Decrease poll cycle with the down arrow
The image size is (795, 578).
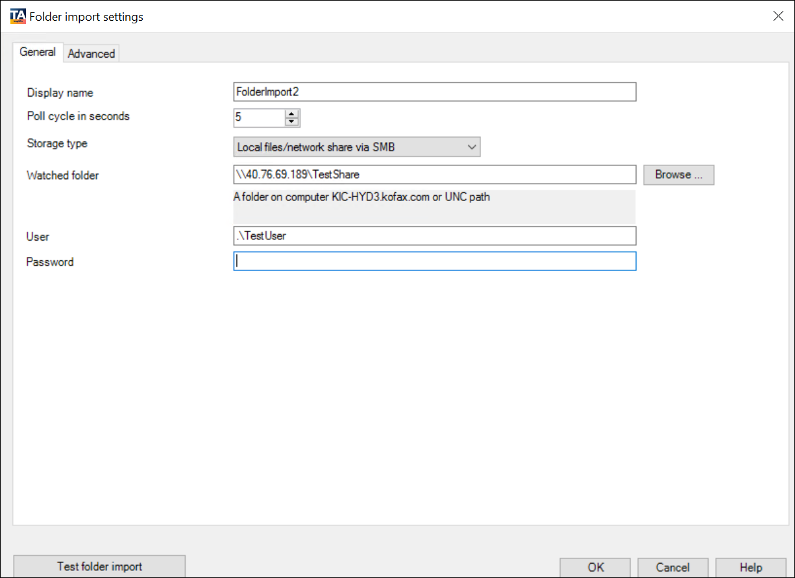(x=292, y=122)
